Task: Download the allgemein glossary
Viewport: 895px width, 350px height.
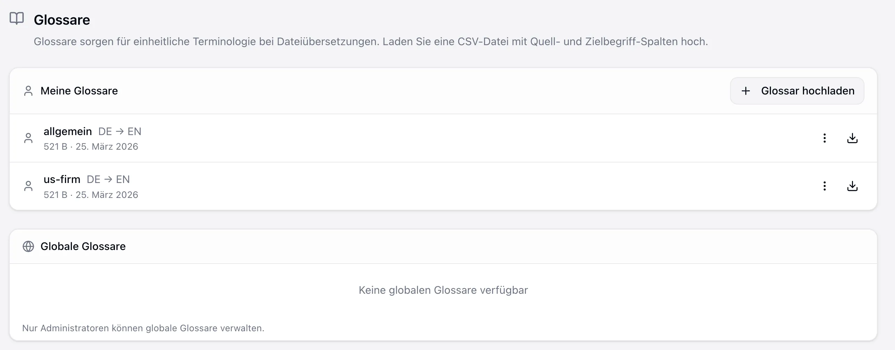Action: click(852, 138)
